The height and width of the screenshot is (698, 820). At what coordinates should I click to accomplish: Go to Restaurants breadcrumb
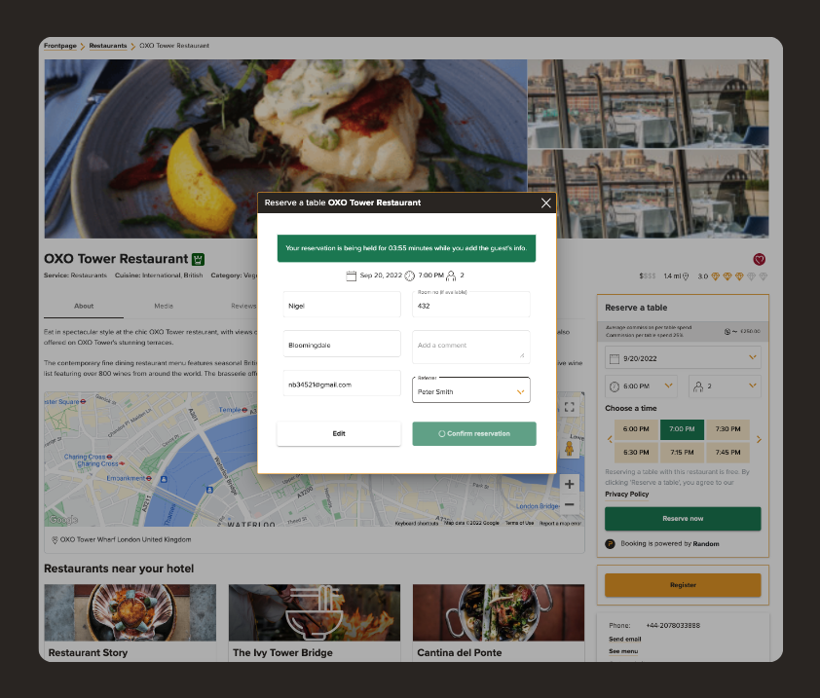108,46
